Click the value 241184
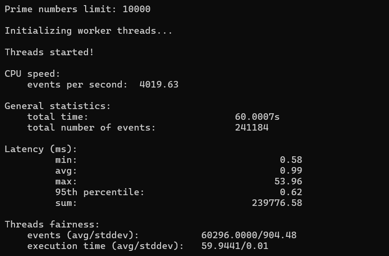Viewport: 389px width, 256px height. pos(251,128)
